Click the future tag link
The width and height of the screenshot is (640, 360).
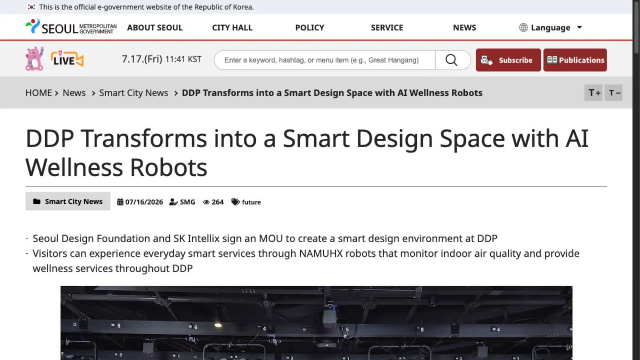(251, 202)
